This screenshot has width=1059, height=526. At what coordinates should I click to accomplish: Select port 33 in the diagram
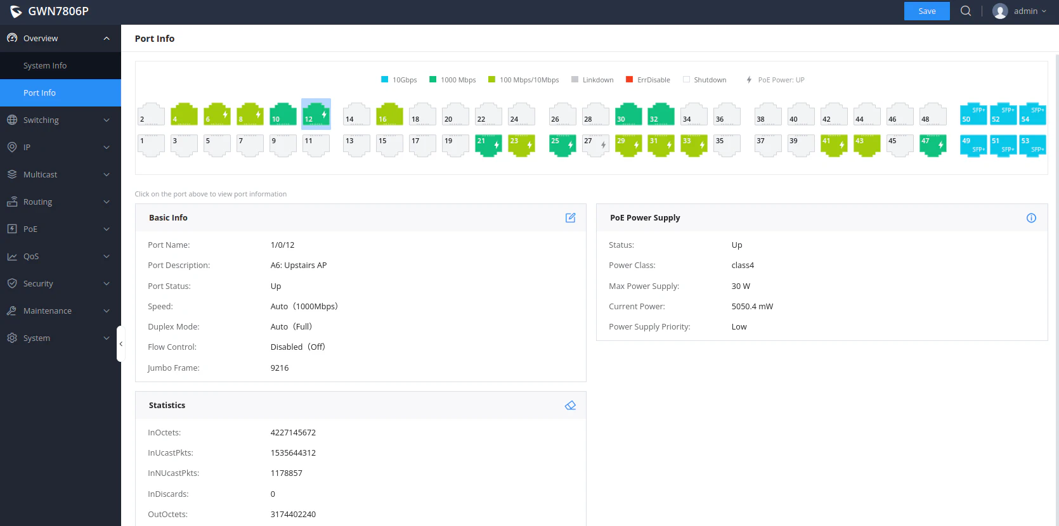click(694, 146)
